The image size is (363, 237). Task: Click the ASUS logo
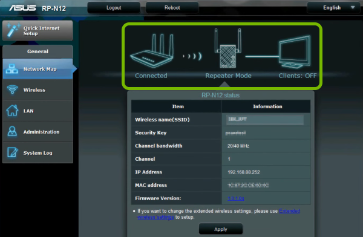(x=22, y=8)
